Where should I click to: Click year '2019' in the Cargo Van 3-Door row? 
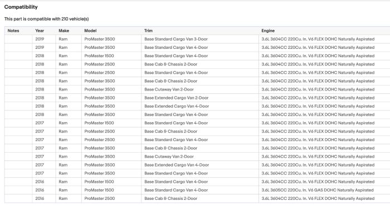40,39
